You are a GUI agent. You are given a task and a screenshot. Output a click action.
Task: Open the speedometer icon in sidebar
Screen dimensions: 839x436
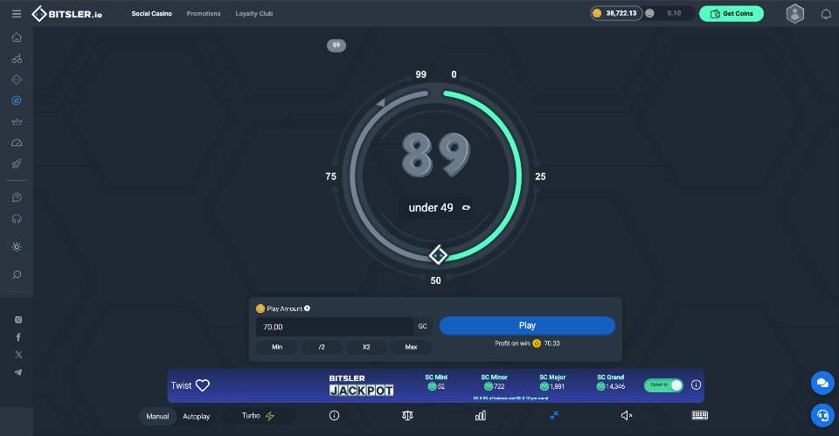point(17,142)
